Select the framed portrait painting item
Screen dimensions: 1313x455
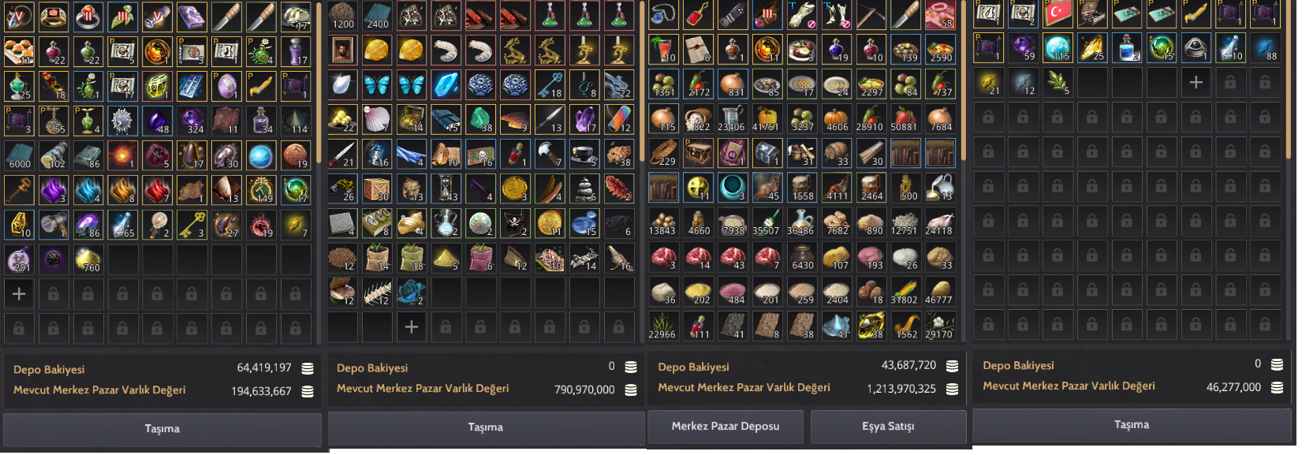(342, 50)
